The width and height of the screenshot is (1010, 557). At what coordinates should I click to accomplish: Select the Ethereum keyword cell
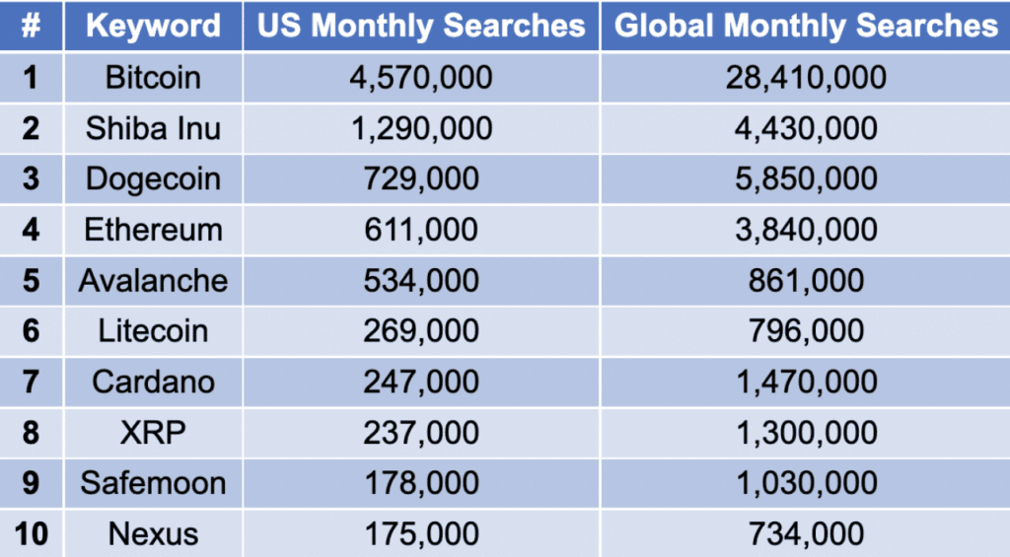click(x=153, y=230)
